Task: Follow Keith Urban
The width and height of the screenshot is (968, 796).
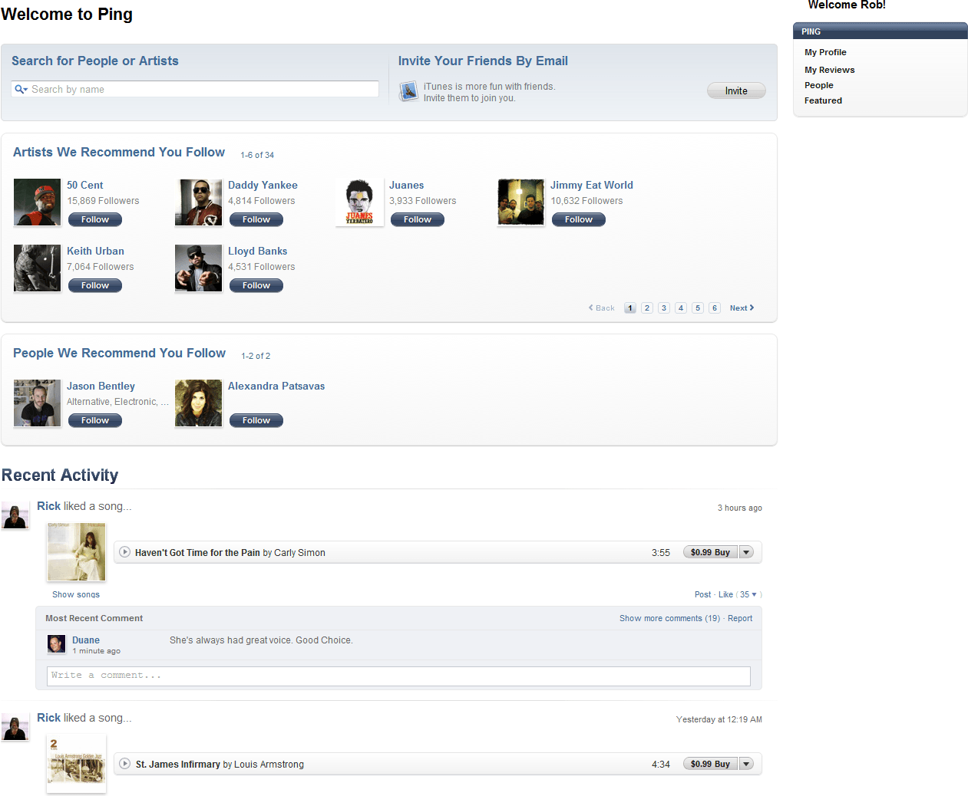Action: [x=95, y=285]
